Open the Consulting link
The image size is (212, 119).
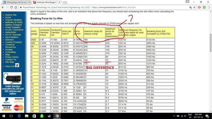coord(10,52)
